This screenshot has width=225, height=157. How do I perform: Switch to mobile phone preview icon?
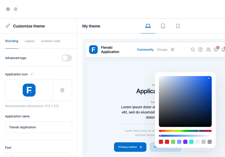[178, 26]
